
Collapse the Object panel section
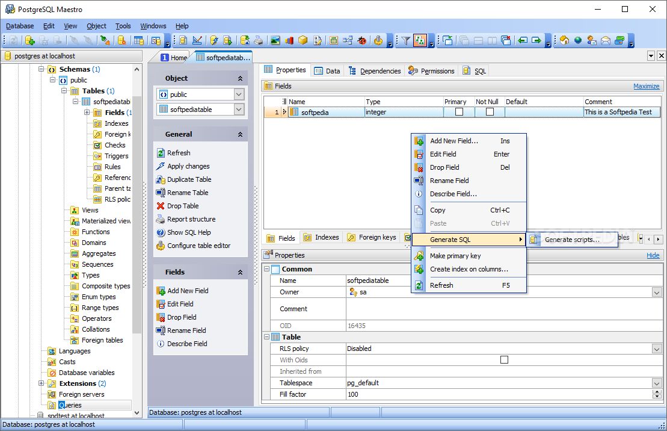[x=240, y=78]
